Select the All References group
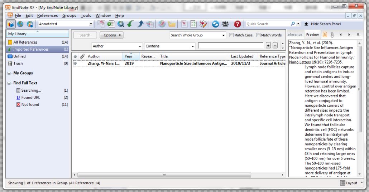This screenshot has width=369, height=192. (38, 42)
